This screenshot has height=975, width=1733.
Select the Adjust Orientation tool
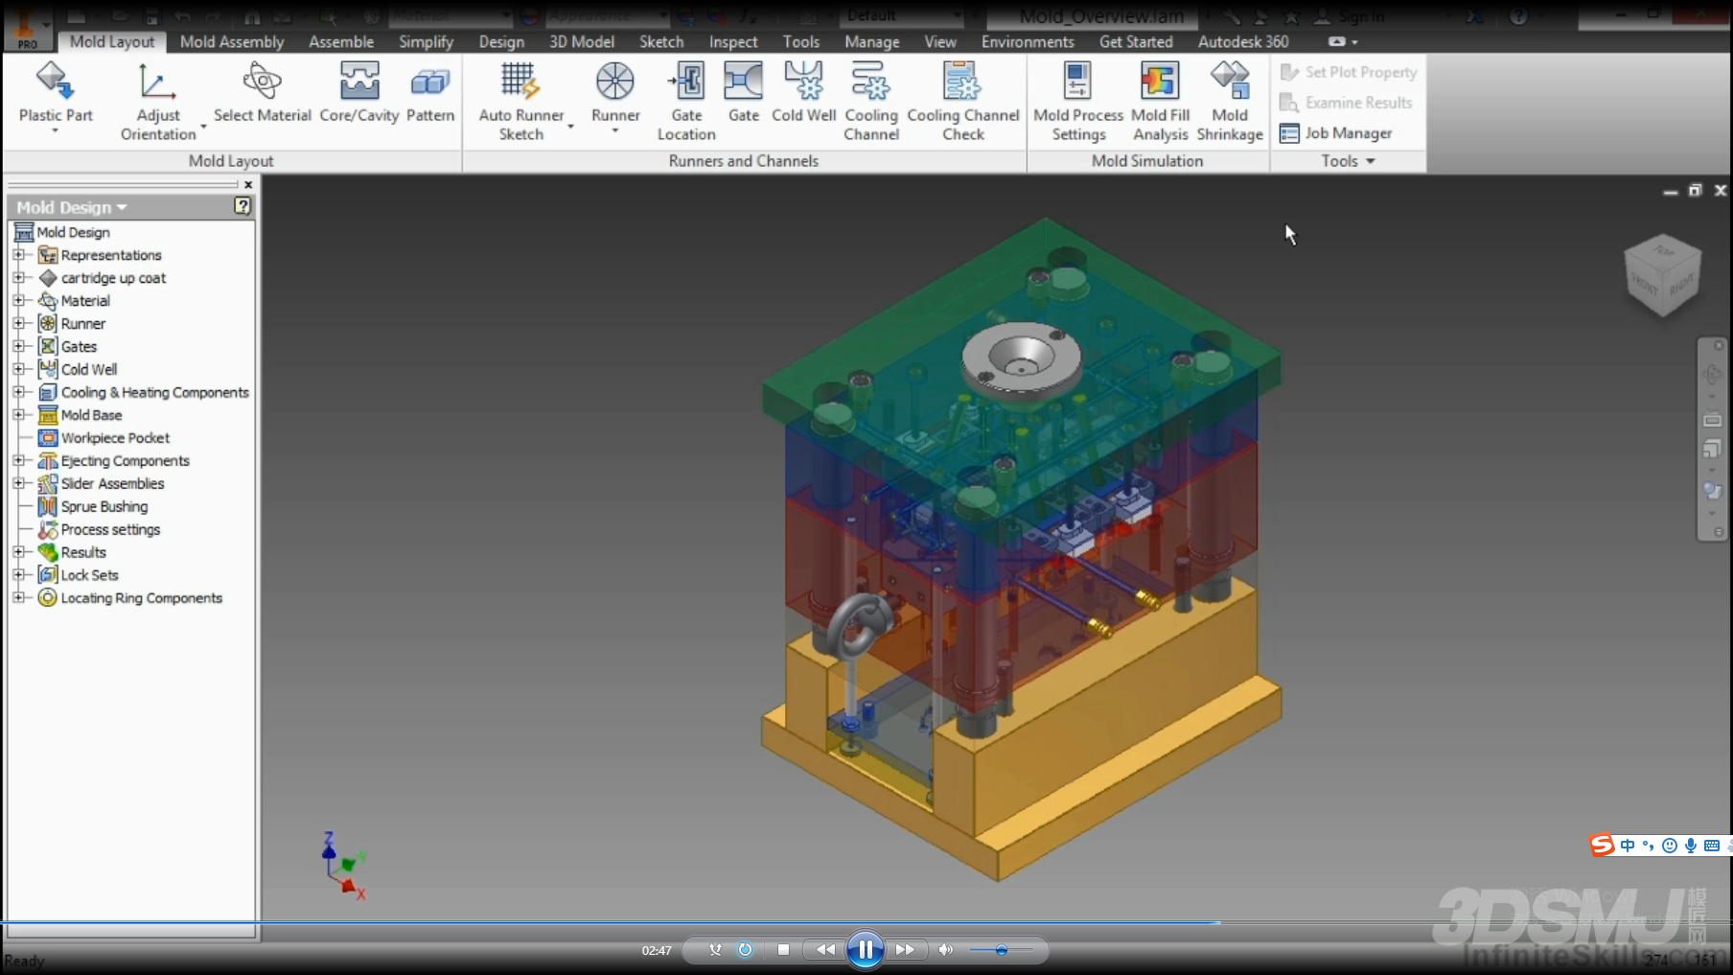coord(157,101)
